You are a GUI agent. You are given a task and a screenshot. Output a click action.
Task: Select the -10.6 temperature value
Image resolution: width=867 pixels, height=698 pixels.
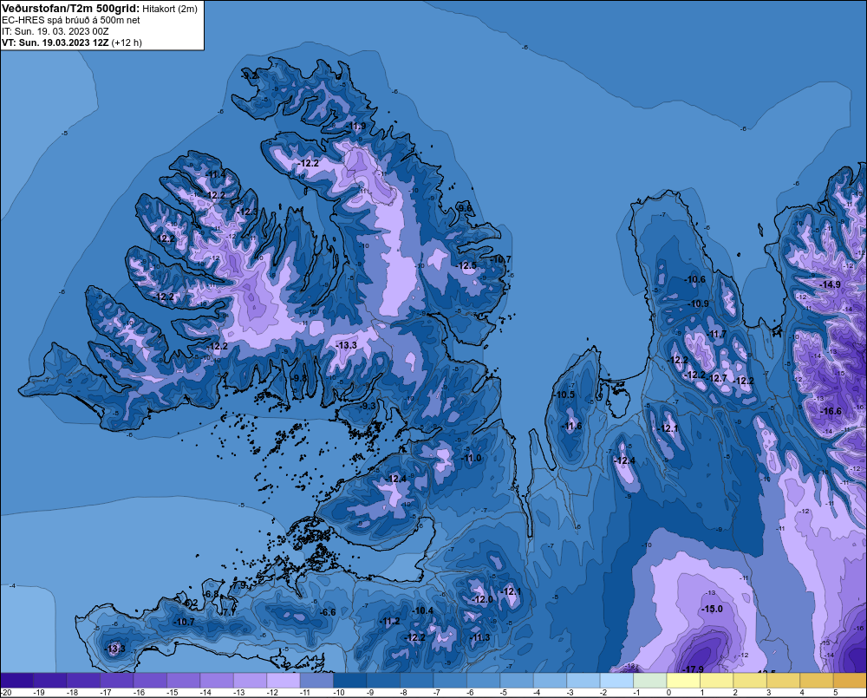695,279
